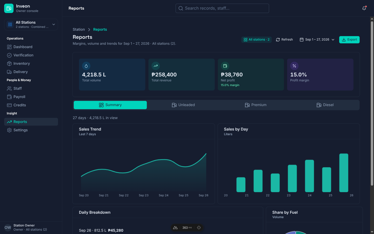
Task: Open the notifications bell
Action: [364, 8]
